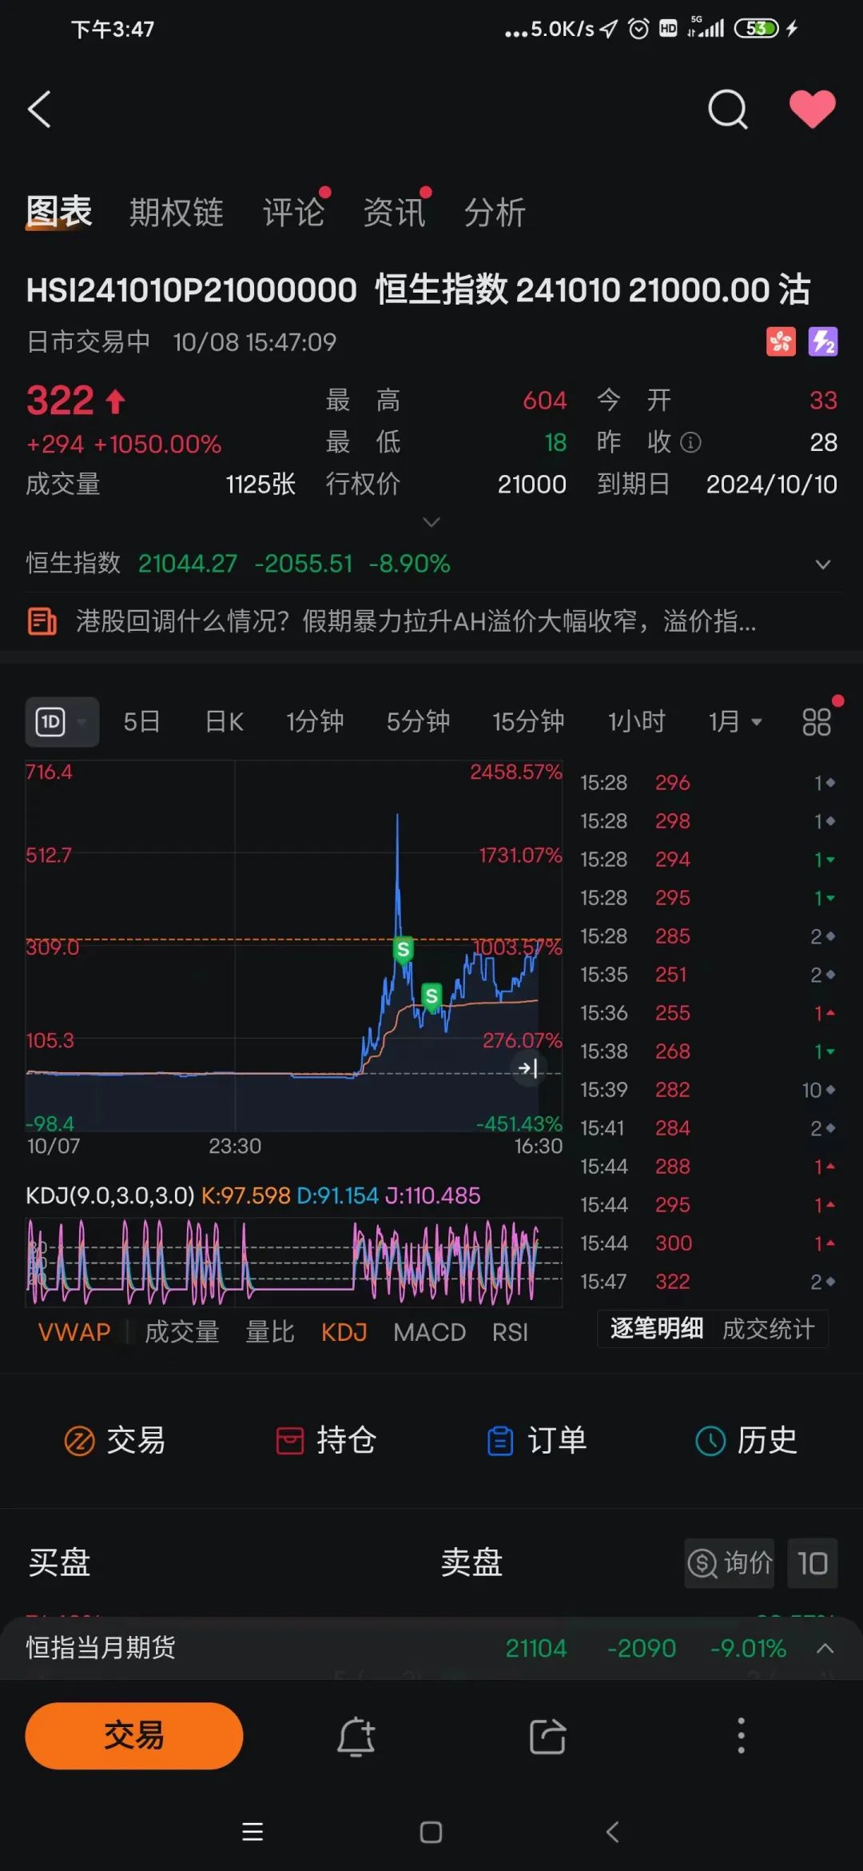Expand the 恒生指数 index row chevron
Image resolution: width=863 pixels, height=1871 pixels.
pos(823,564)
